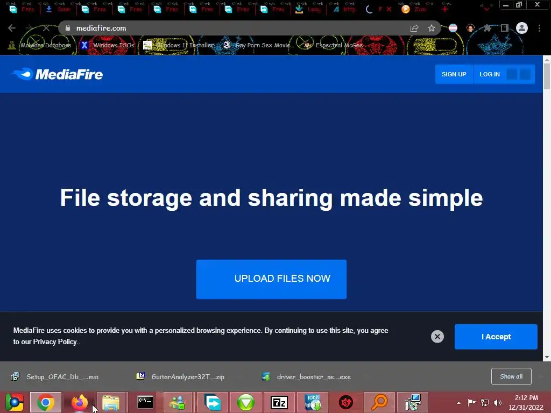Image resolution: width=551 pixels, height=413 pixels.
Task: Click the LOG IN button
Action: [490, 74]
